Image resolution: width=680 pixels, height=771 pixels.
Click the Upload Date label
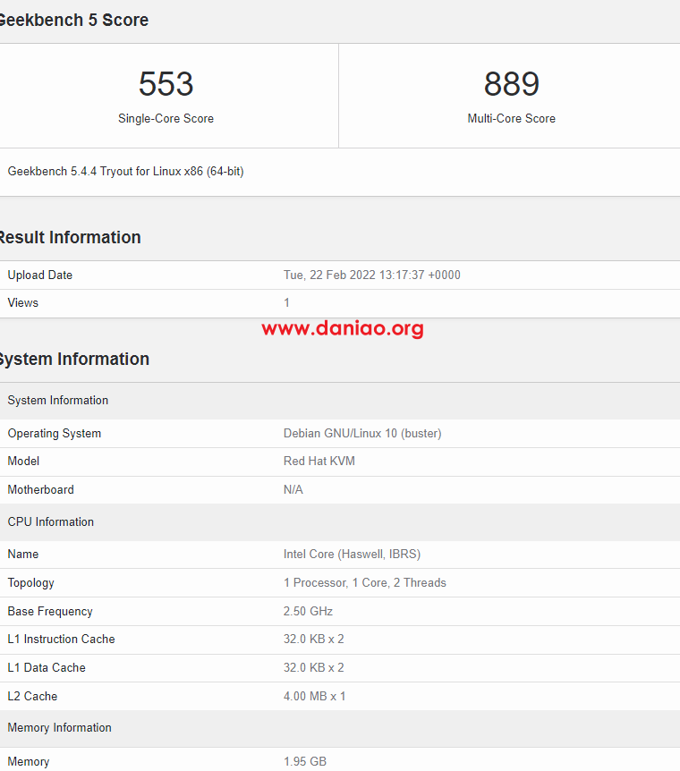click(x=40, y=275)
